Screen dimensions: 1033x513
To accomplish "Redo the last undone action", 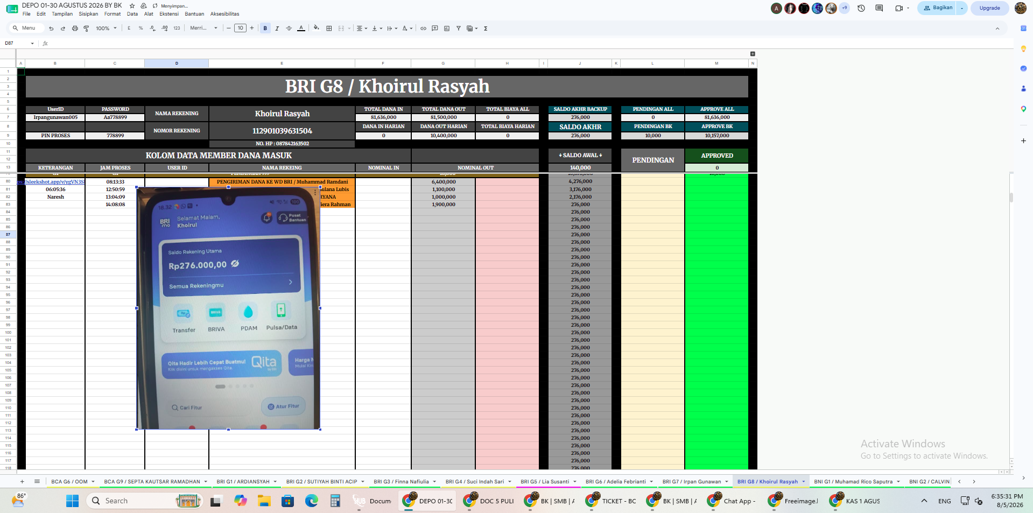I will click(x=63, y=29).
